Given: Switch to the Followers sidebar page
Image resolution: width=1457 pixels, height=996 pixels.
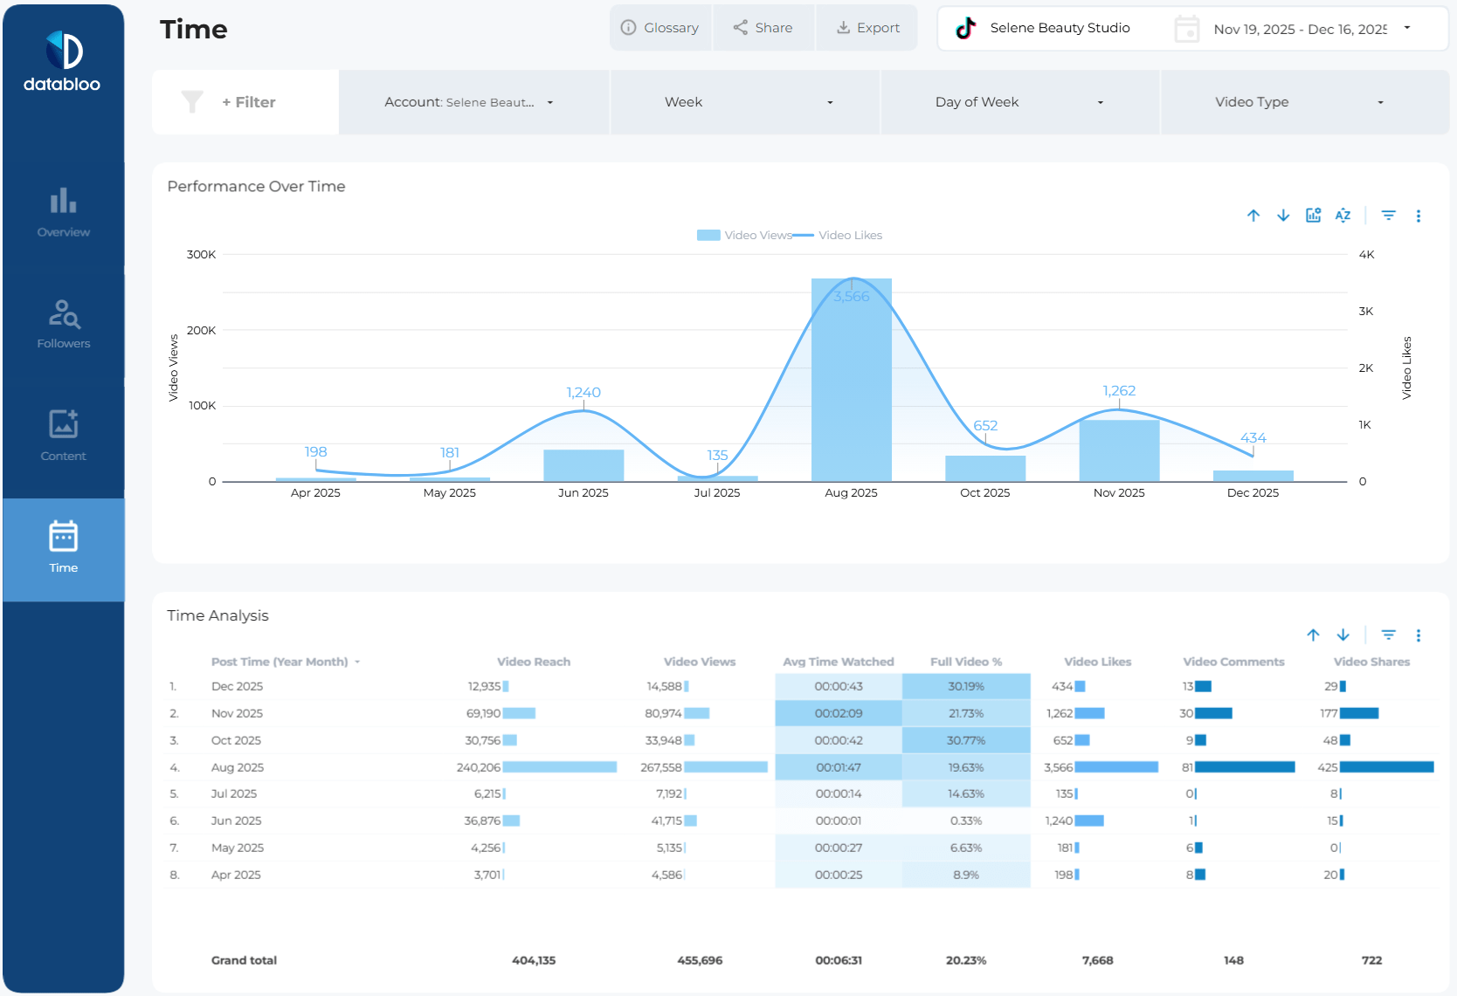Looking at the screenshot, I should [x=63, y=325].
